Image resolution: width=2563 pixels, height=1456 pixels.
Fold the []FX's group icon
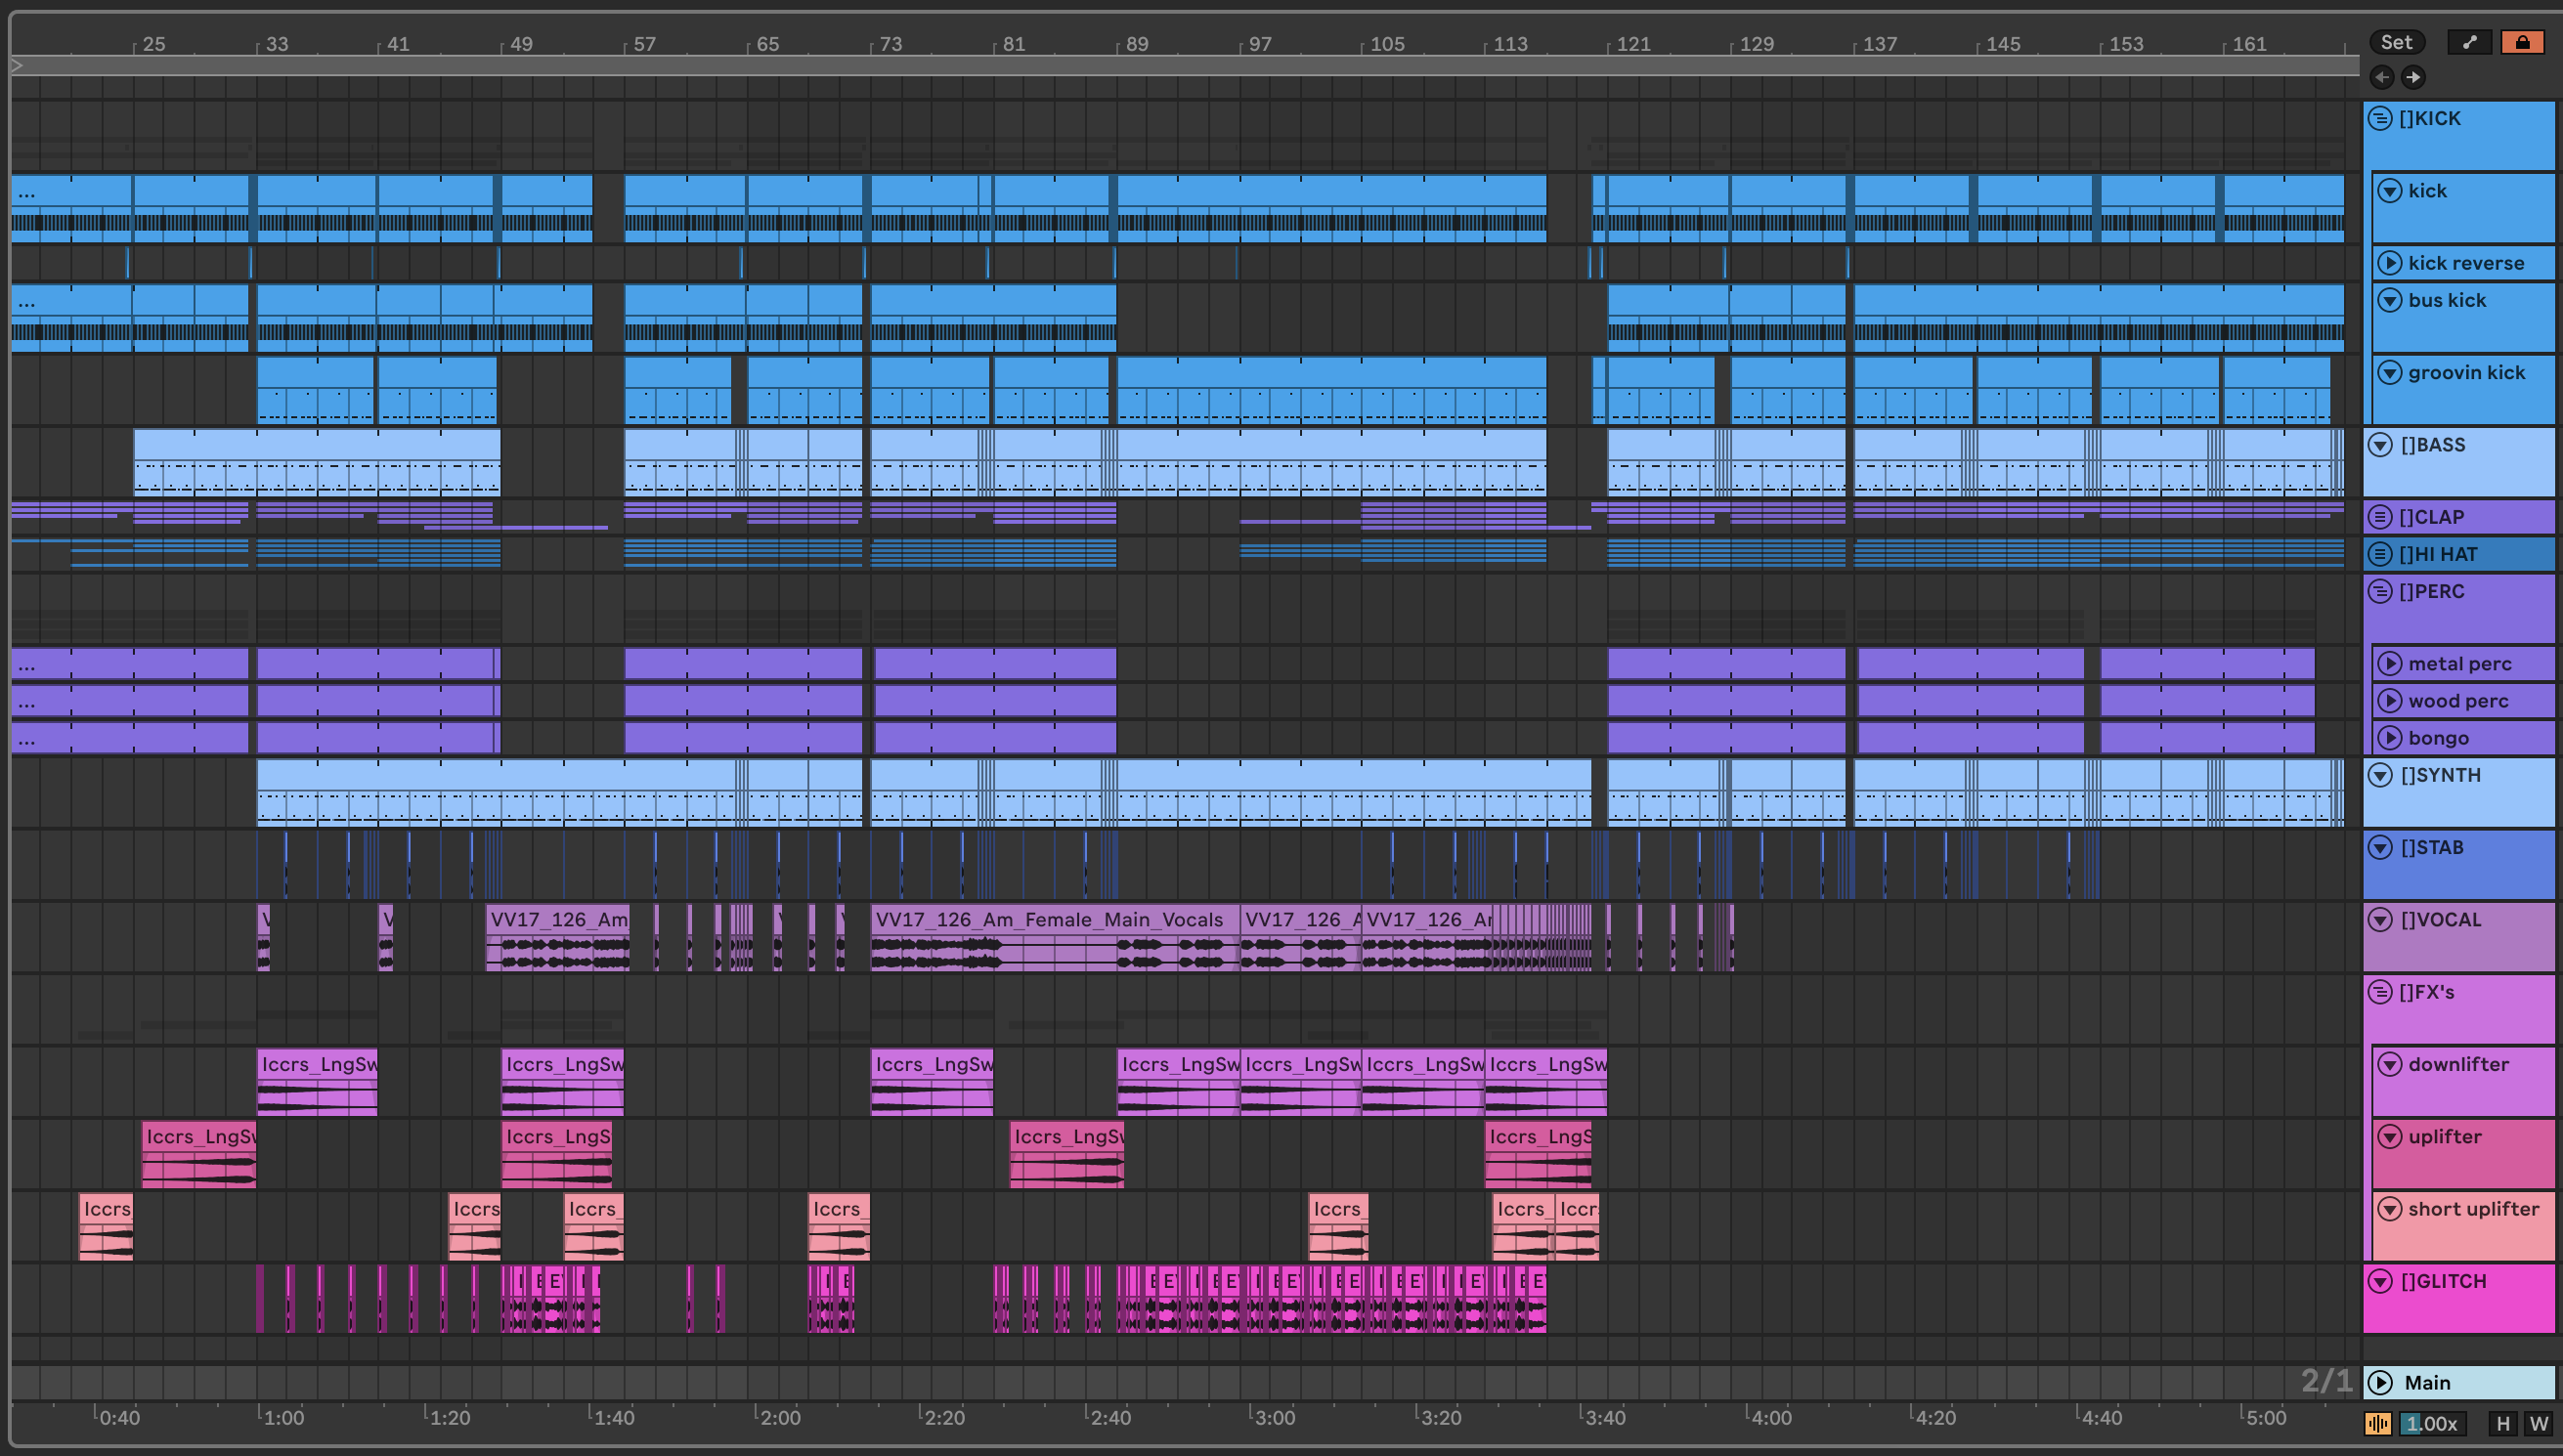[2380, 992]
